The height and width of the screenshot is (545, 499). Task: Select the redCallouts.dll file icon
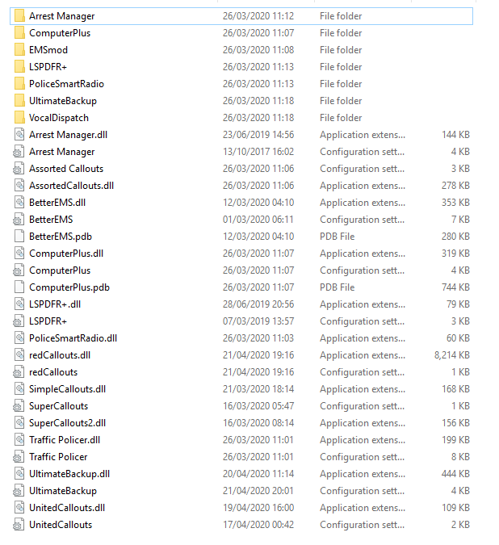[19, 355]
